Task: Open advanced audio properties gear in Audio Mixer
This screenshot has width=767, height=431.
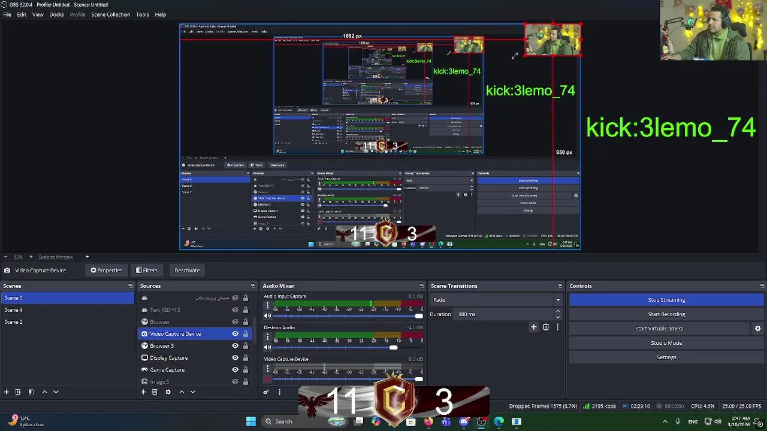Action: [x=266, y=392]
